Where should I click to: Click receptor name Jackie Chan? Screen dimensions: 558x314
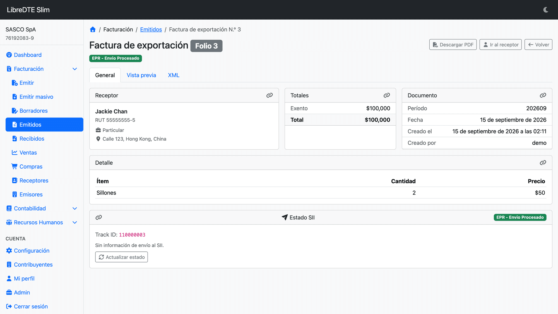[x=111, y=111]
